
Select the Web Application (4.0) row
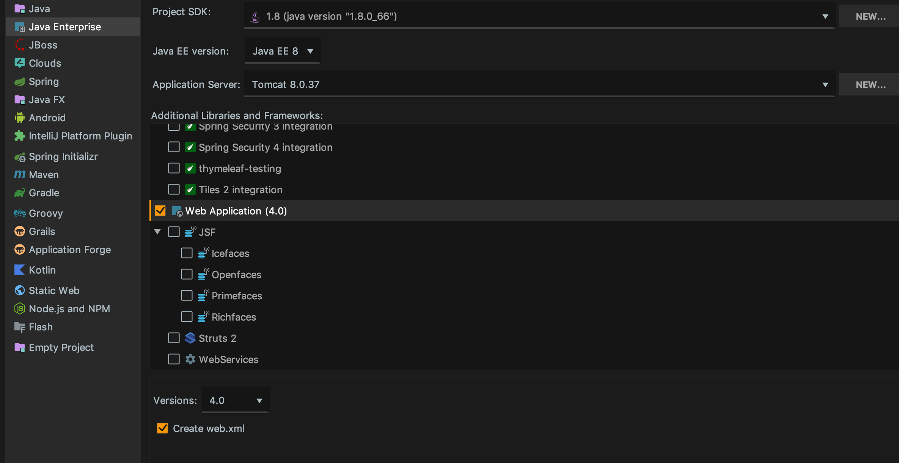click(x=525, y=211)
